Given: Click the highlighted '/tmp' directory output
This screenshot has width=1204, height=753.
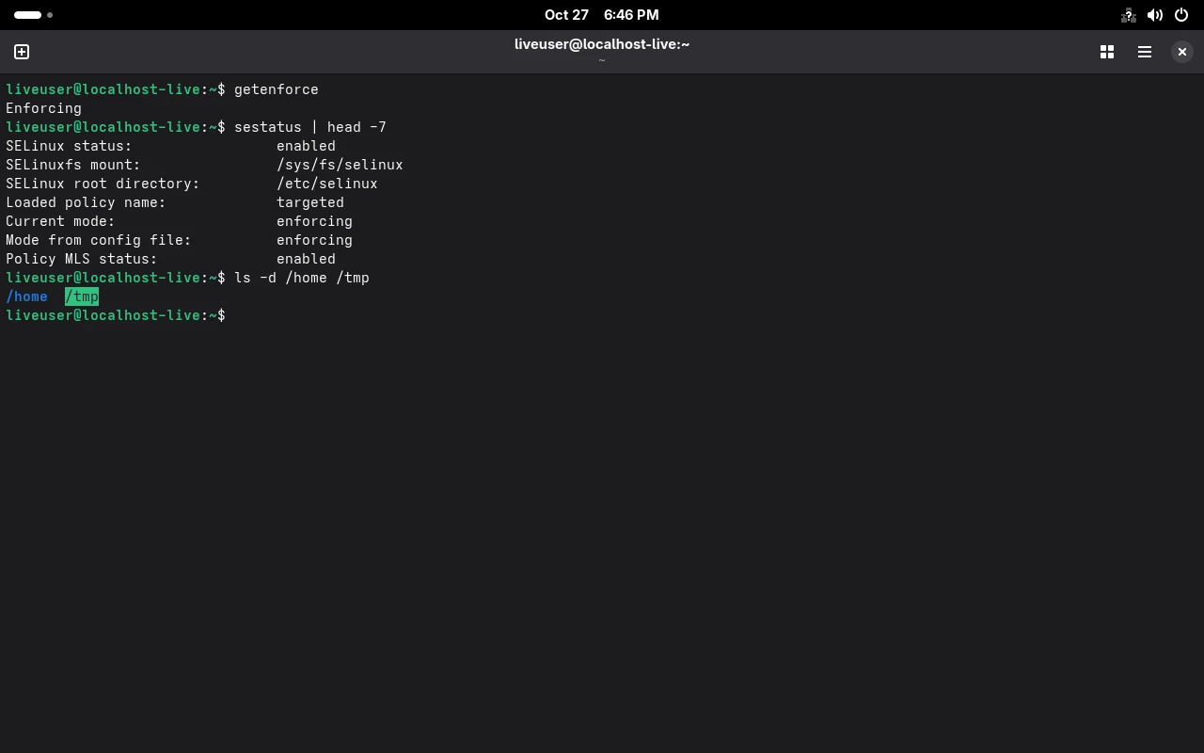Looking at the screenshot, I should tap(82, 296).
